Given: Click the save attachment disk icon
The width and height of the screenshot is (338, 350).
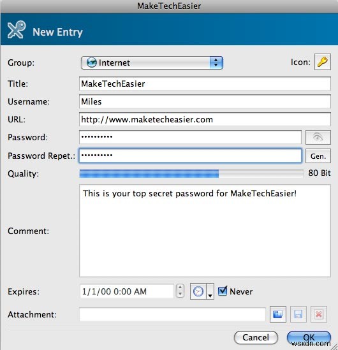Looking at the screenshot, I should click(x=298, y=314).
